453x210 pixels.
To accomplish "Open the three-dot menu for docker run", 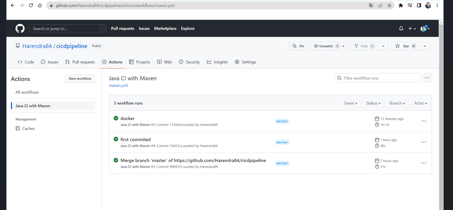I will [x=424, y=121].
